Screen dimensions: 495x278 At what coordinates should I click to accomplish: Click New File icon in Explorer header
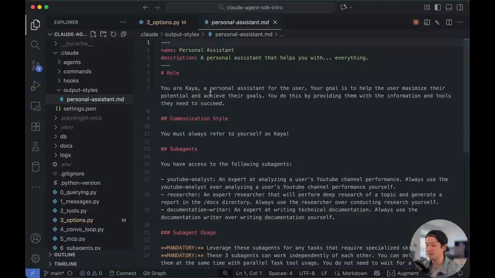(x=93, y=34)
